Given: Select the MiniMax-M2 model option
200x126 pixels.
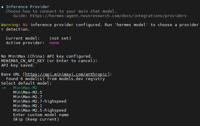Looking at the screenshot, I should pos(25,88).
